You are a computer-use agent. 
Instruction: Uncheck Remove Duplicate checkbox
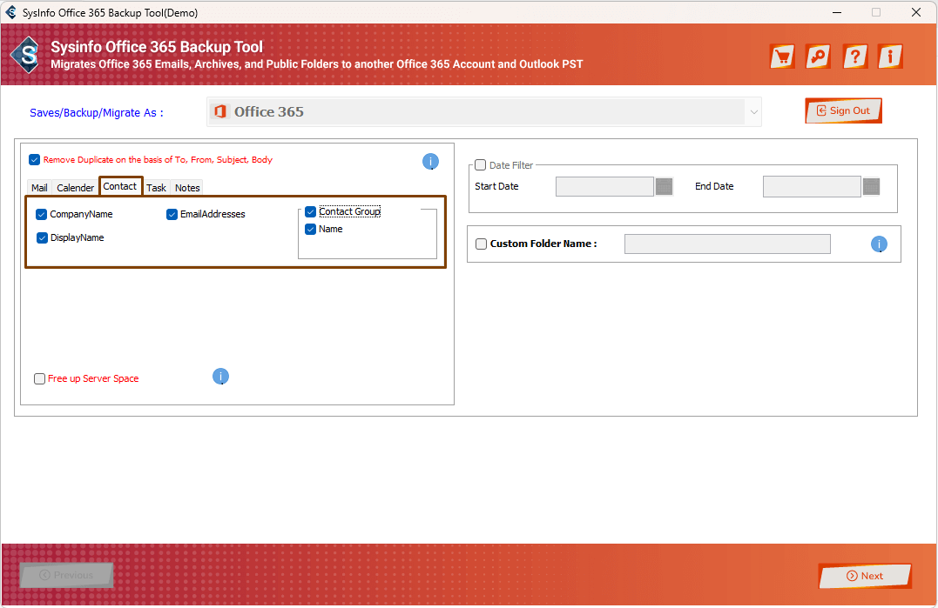(34, 159)
